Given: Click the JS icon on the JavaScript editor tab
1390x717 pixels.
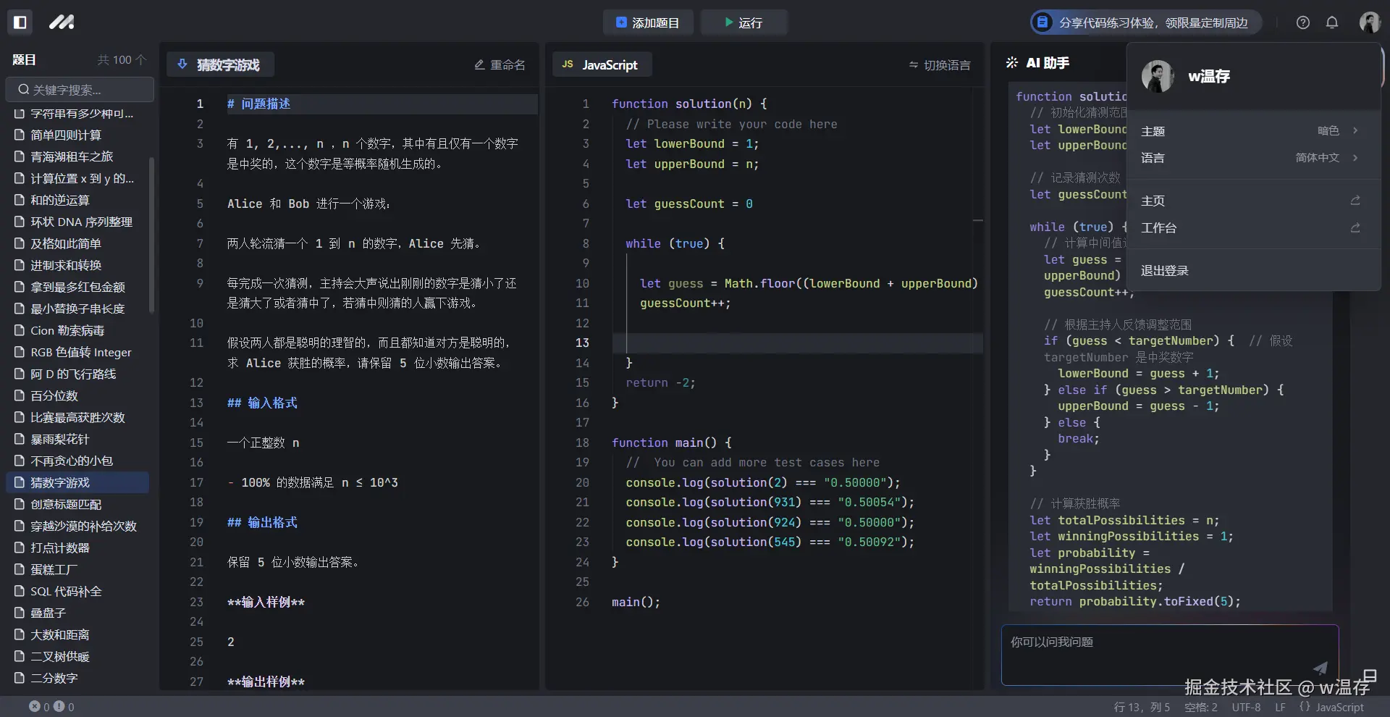Looking at the screenshot, I should tap(567, 64).
